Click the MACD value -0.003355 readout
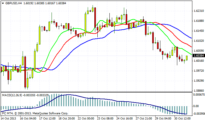 (x=29, y=95)
